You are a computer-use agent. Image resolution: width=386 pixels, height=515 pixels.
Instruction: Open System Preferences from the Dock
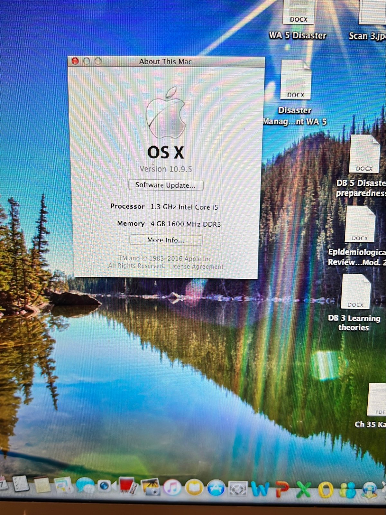[238, 489]
